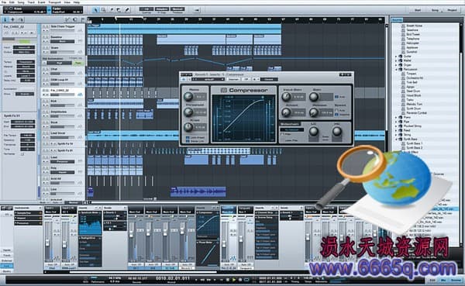Click the Compressor plug-in logo icon

(224, 90)
